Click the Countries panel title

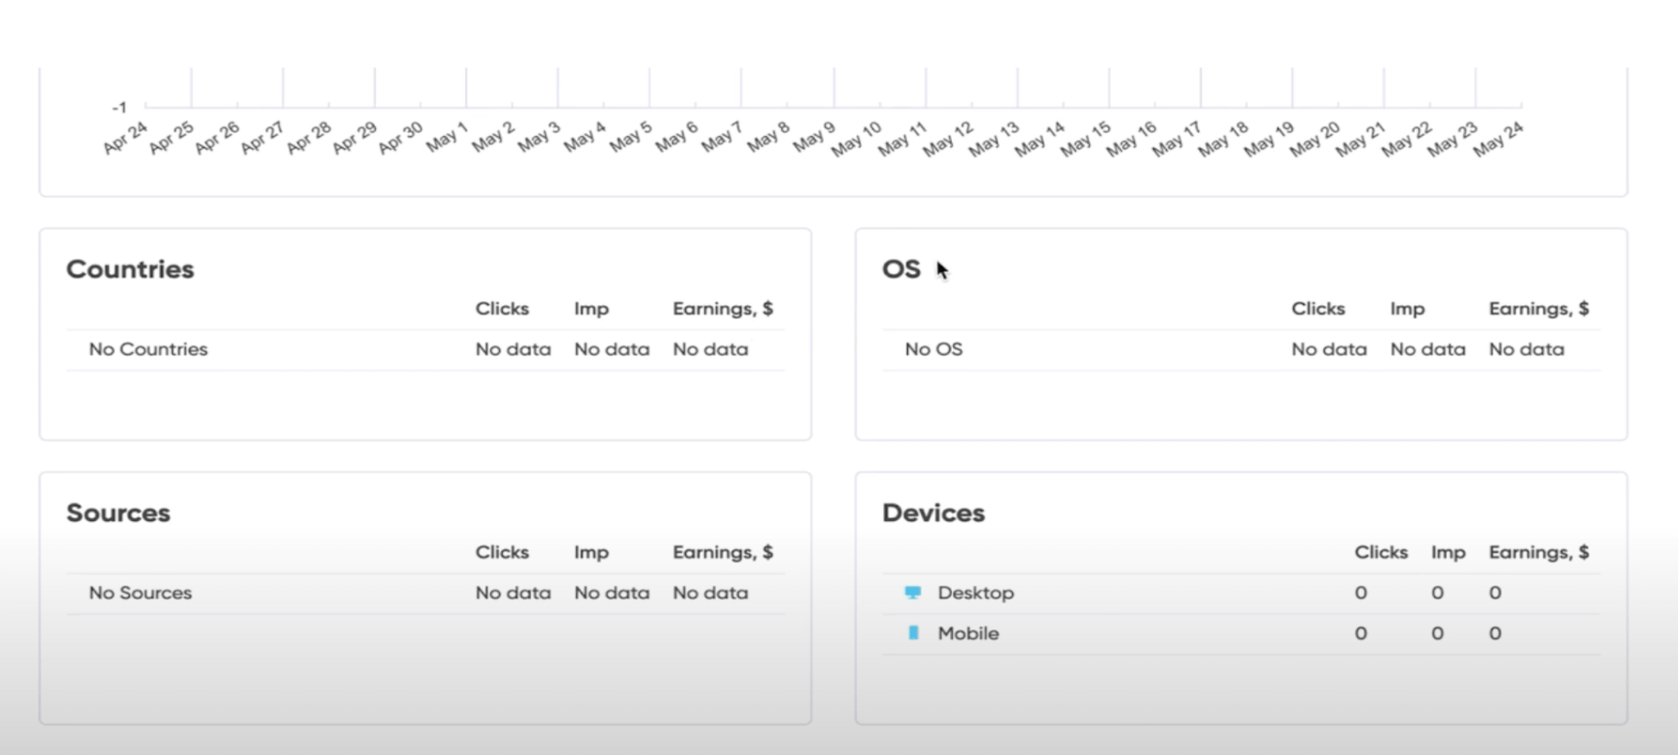click(130, 270)
